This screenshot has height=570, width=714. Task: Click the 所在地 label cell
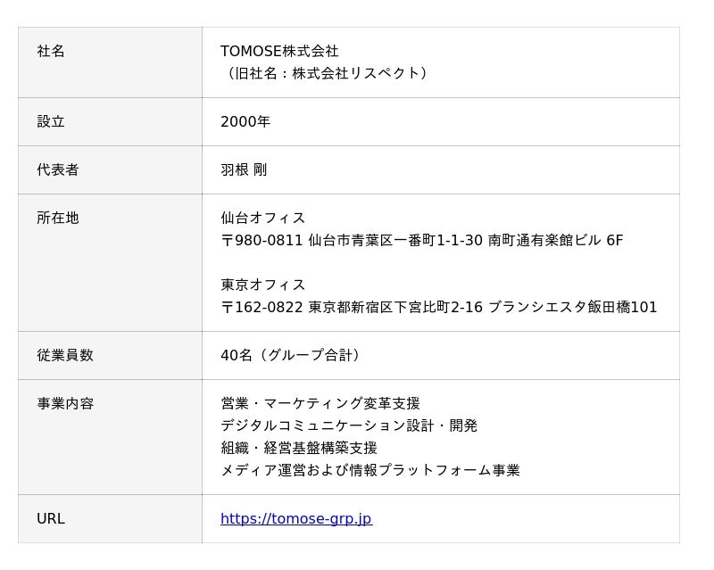tap(110, 262)
